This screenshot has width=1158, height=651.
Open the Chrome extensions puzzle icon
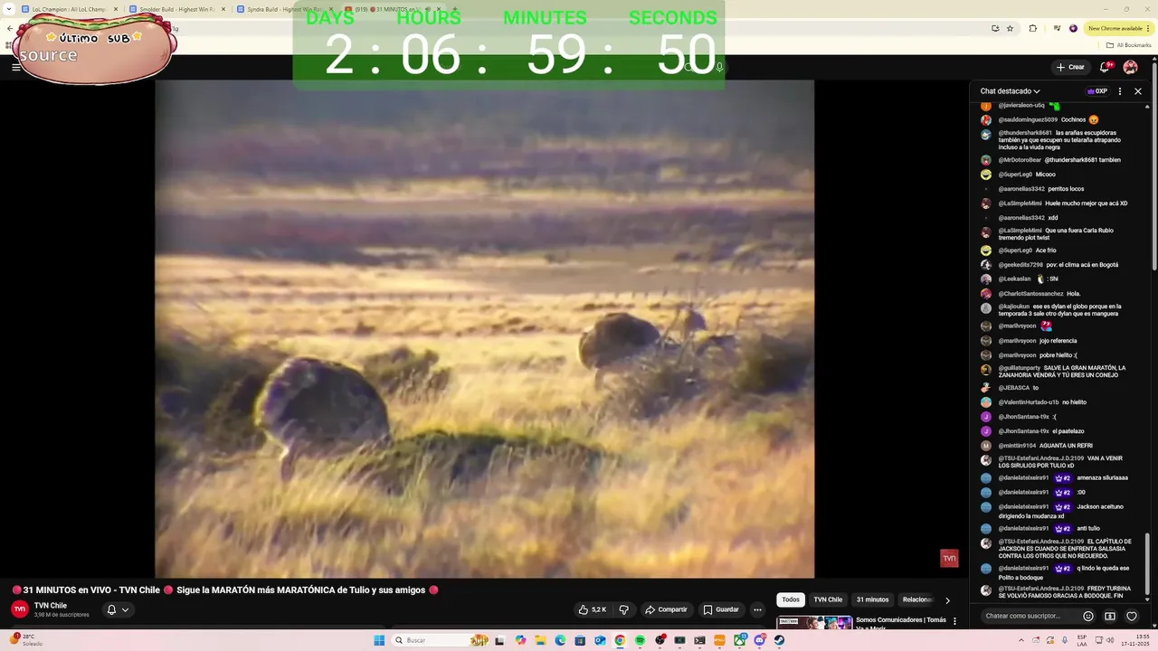tap(1032, 28)
